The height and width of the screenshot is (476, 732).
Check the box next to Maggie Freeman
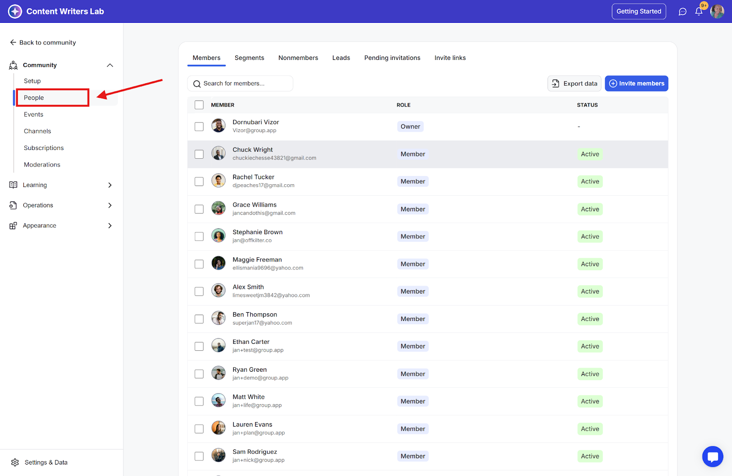(199, 264)
